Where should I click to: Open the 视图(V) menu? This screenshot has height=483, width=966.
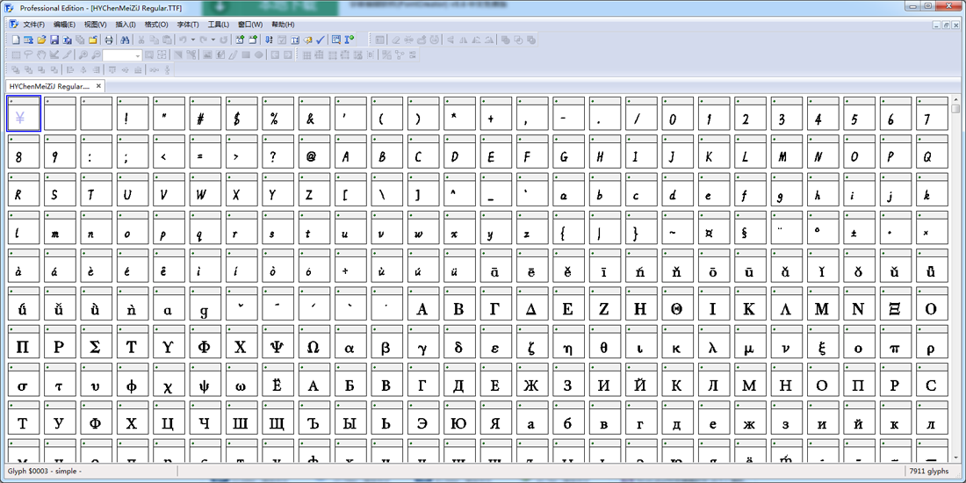[96, 25]
